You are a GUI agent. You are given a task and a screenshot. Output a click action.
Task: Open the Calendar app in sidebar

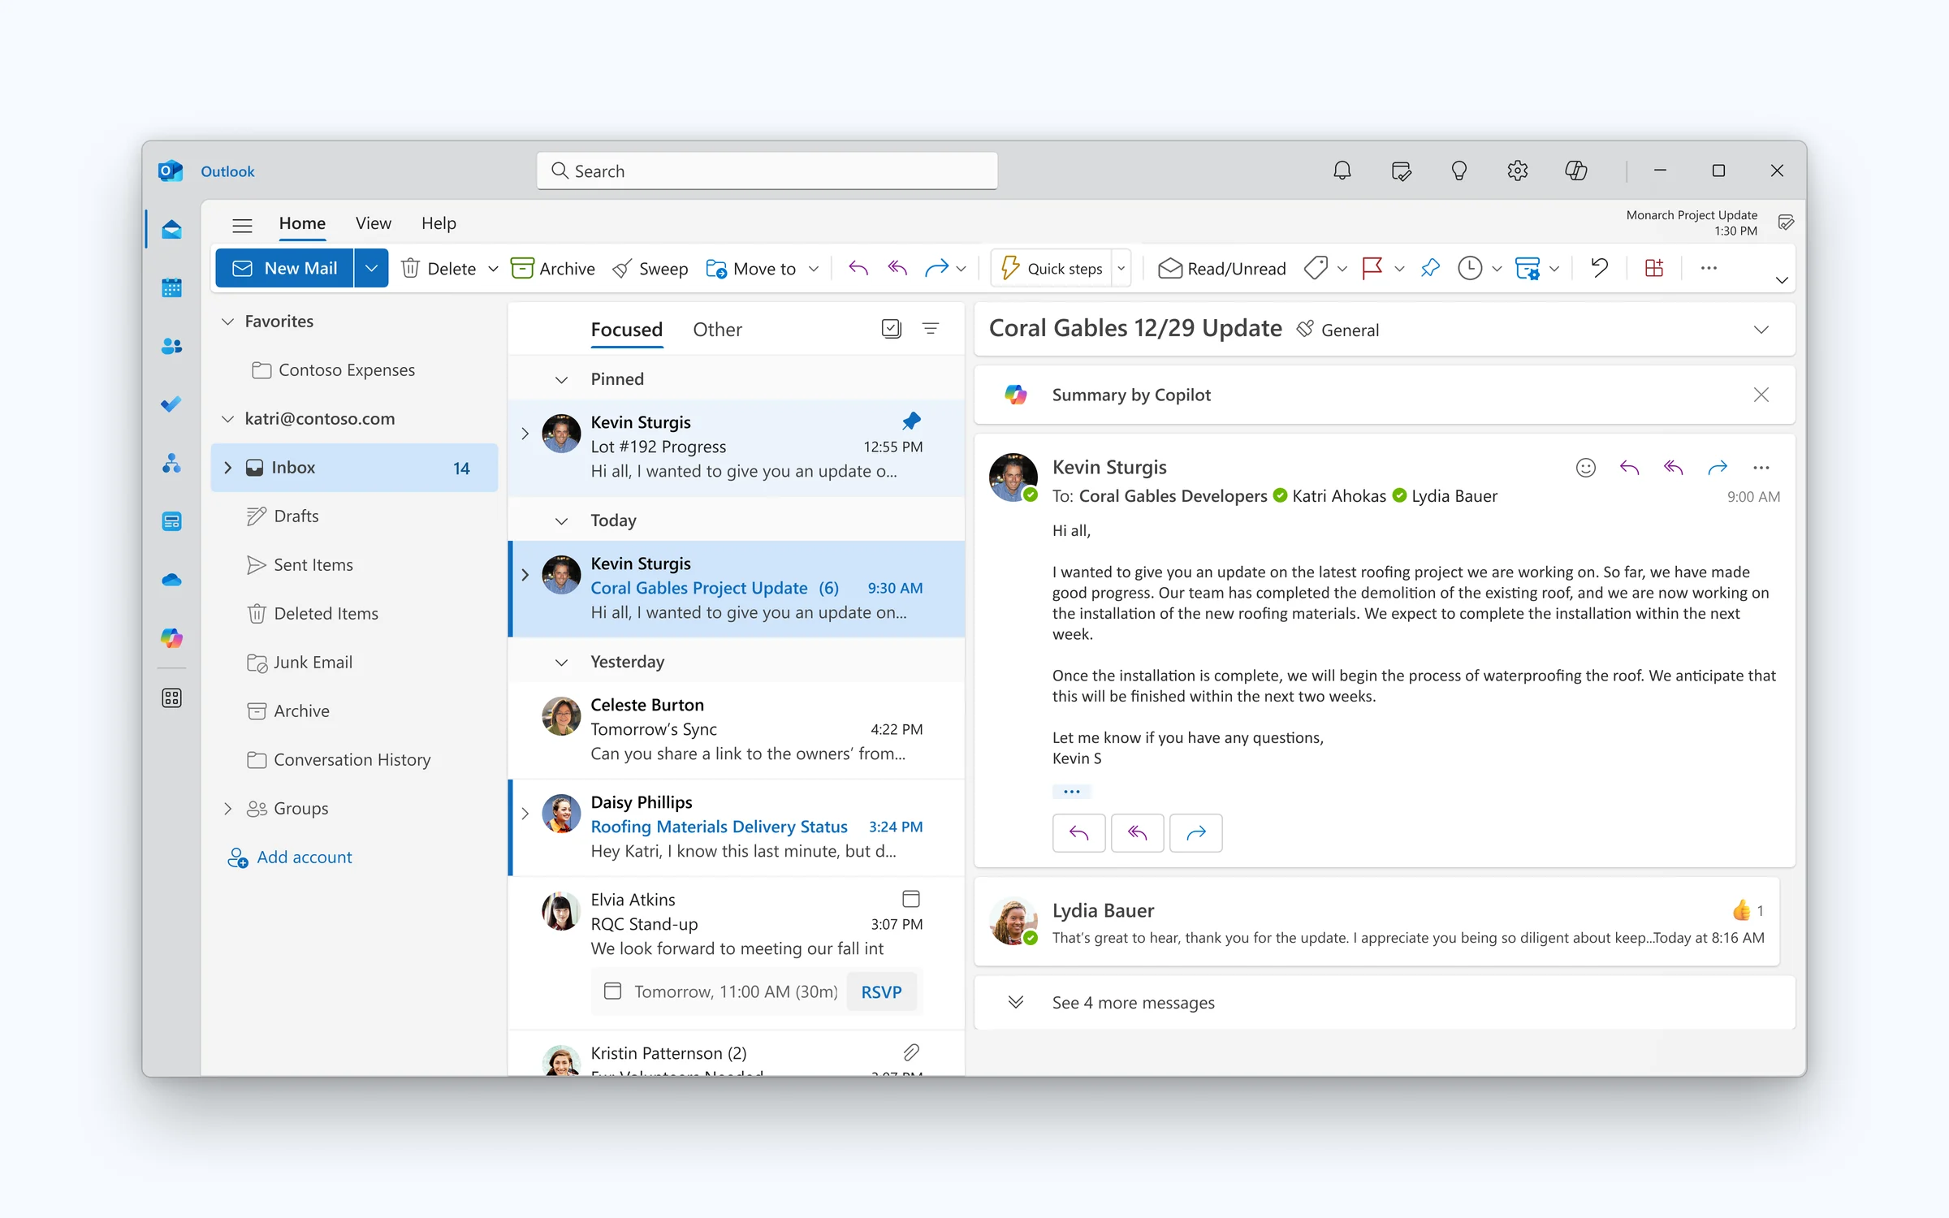point(171,287)
